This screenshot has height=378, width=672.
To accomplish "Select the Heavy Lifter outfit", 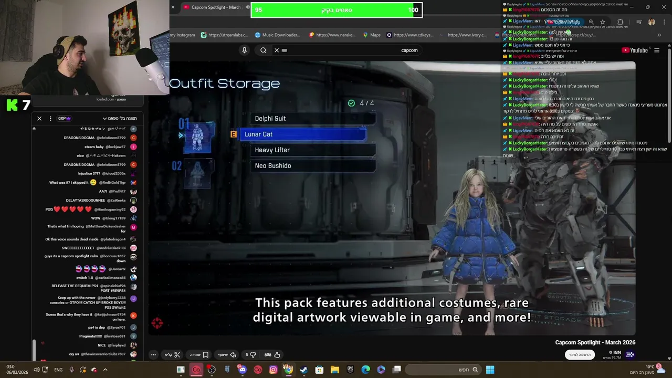I will [312, 150].
